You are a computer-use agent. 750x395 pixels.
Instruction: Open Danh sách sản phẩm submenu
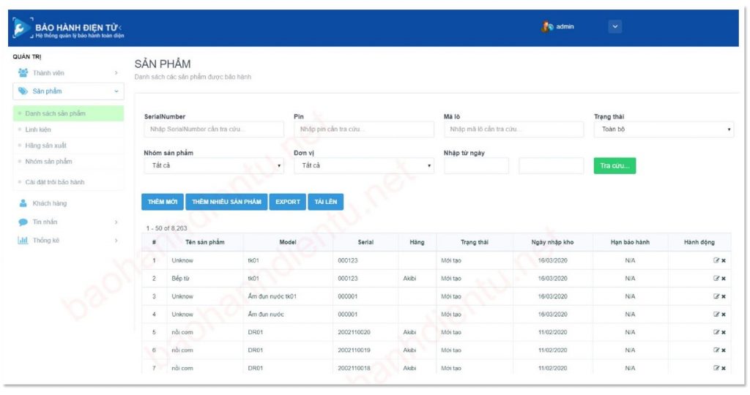click(x=68, y=113)
